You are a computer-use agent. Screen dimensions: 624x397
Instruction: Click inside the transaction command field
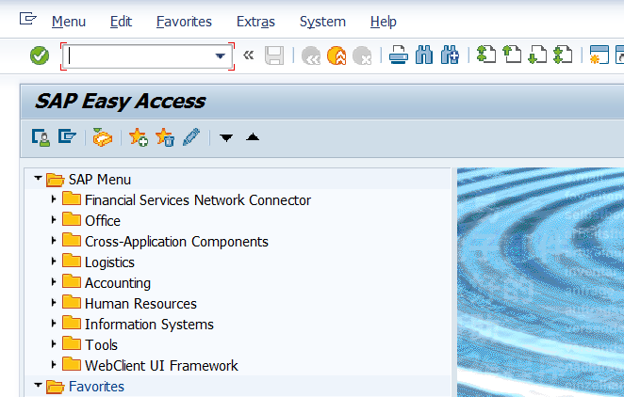pyautogui.click(x=140, y=56)
